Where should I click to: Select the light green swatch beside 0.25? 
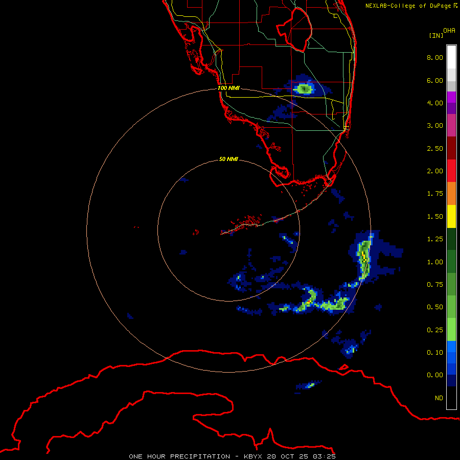[x=451, y=330]
